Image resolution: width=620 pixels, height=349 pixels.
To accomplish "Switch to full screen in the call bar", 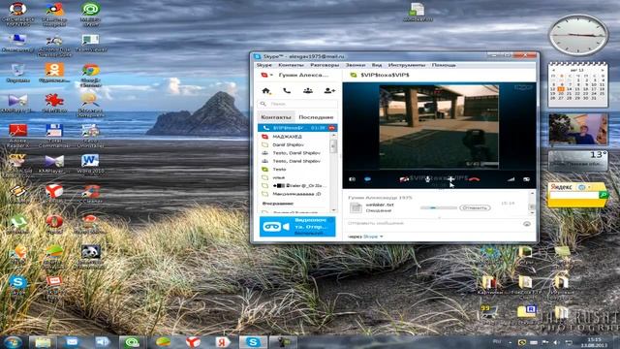I will click(526, 179).
